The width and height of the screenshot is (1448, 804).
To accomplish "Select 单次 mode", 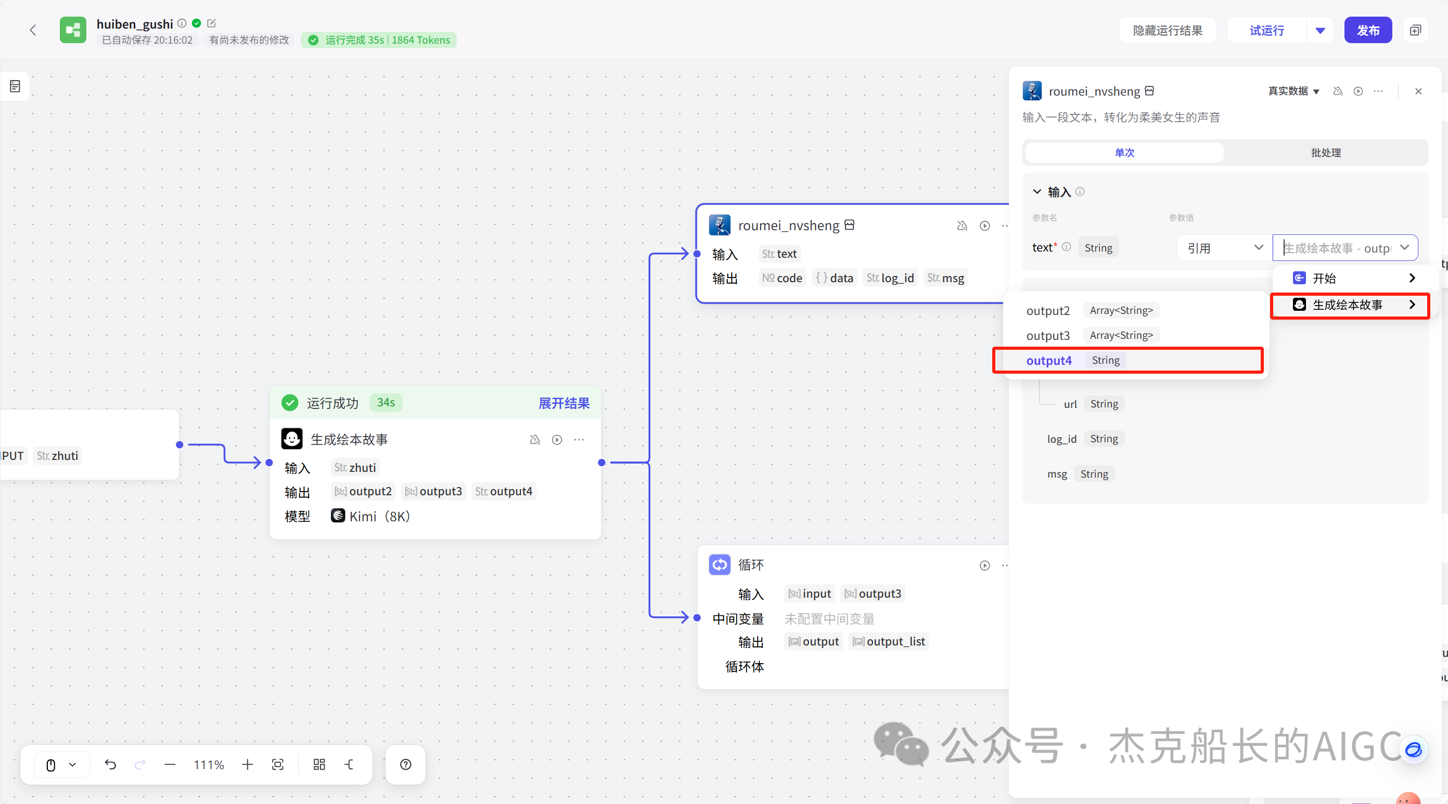I will [1124, 153].
